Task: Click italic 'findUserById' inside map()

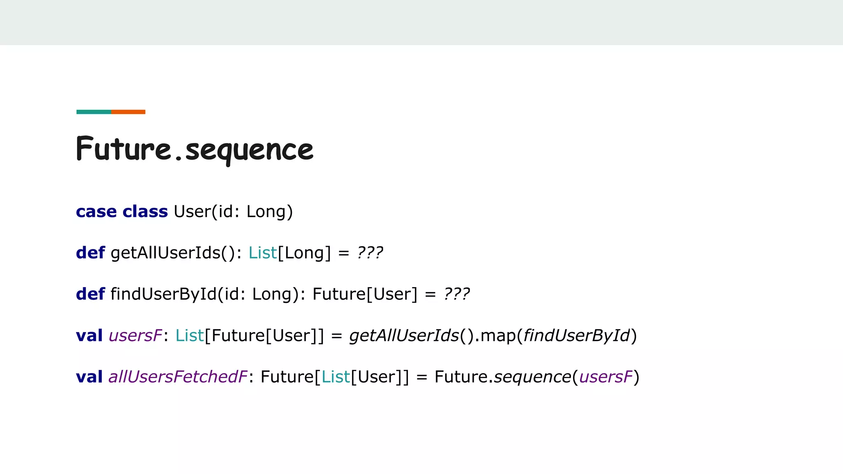Action: point(576,336)
